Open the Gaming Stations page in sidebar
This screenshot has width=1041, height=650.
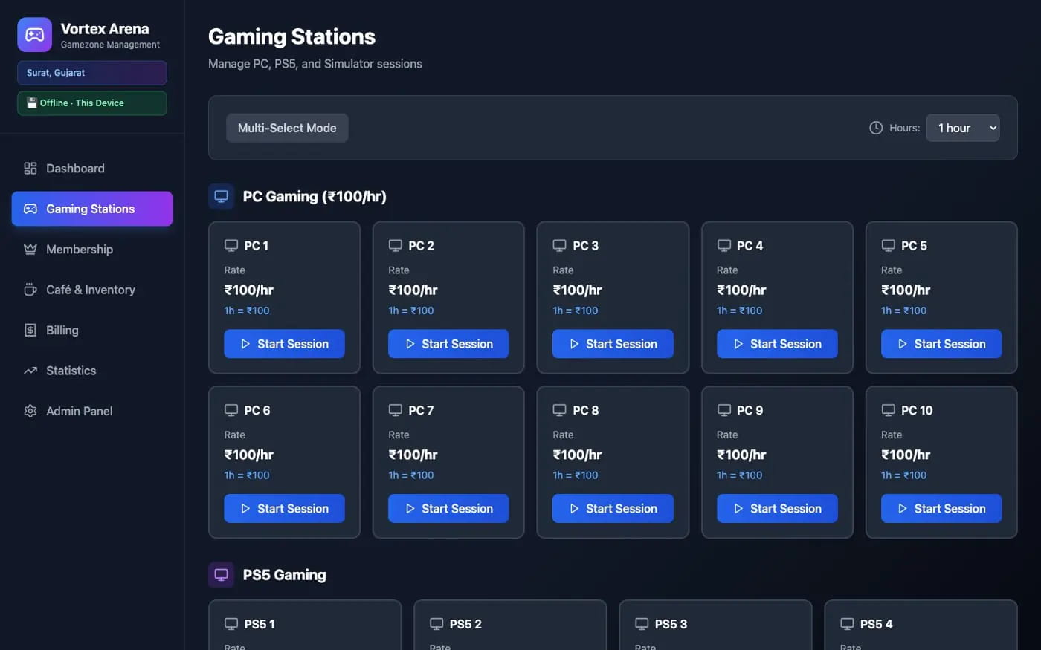[x=92, y=209]
